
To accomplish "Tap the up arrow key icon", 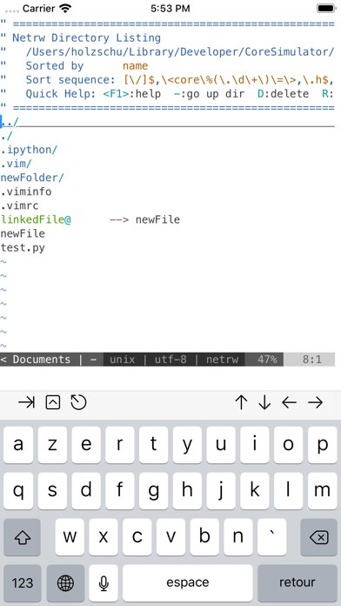I will 241,402.
